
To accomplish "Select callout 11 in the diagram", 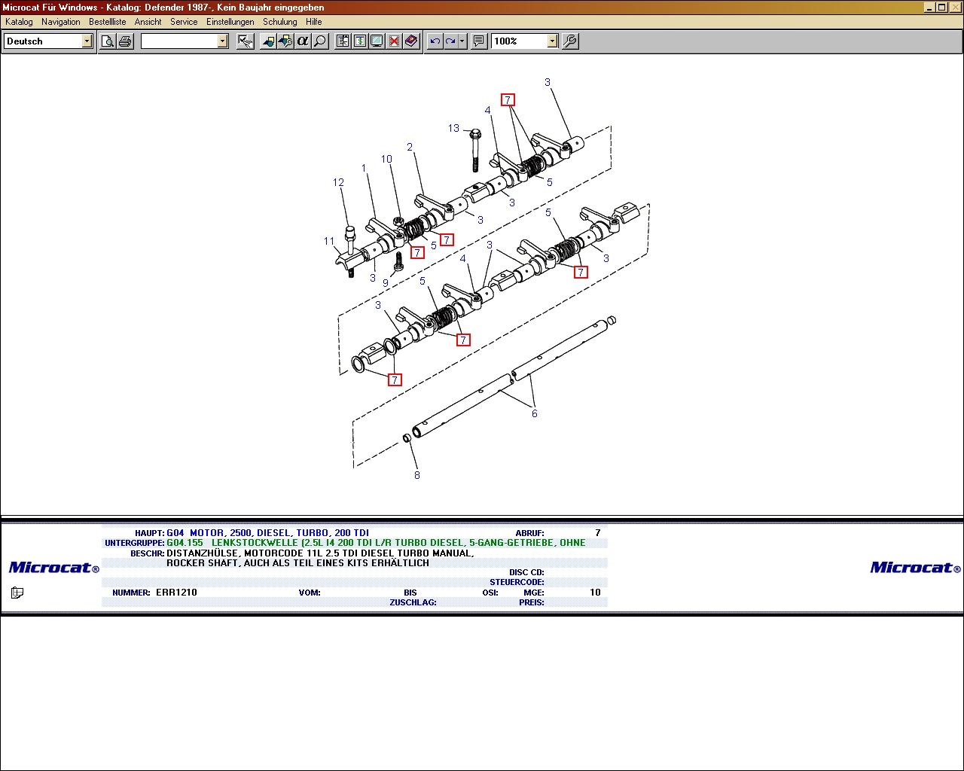I will click(x=329, y=241).
